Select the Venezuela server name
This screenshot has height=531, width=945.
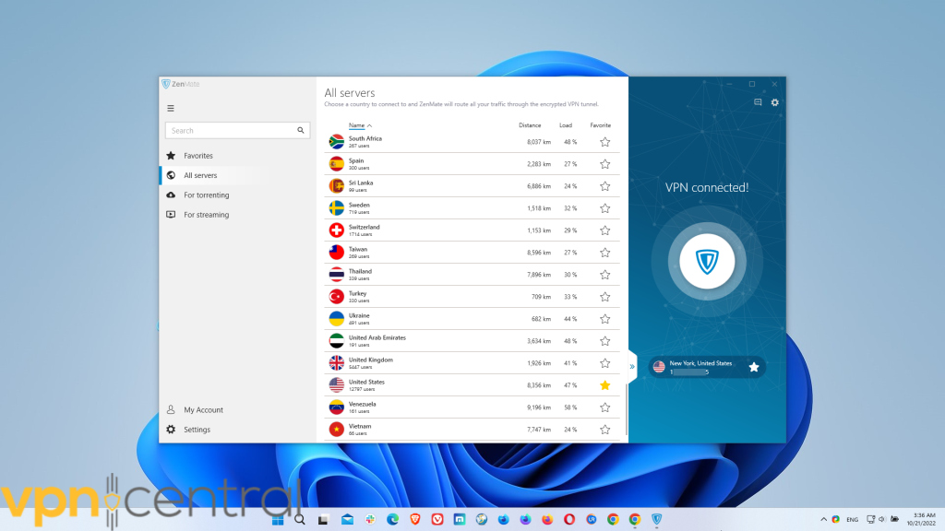coord(362,404)
